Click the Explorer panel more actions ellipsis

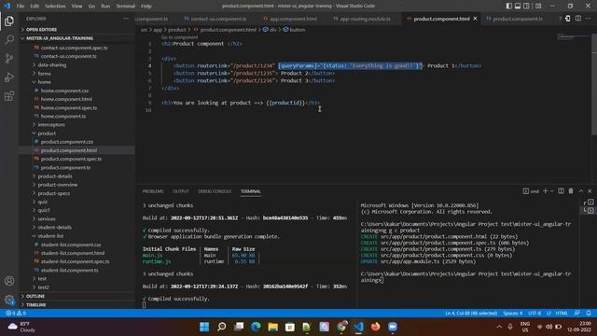126,19
